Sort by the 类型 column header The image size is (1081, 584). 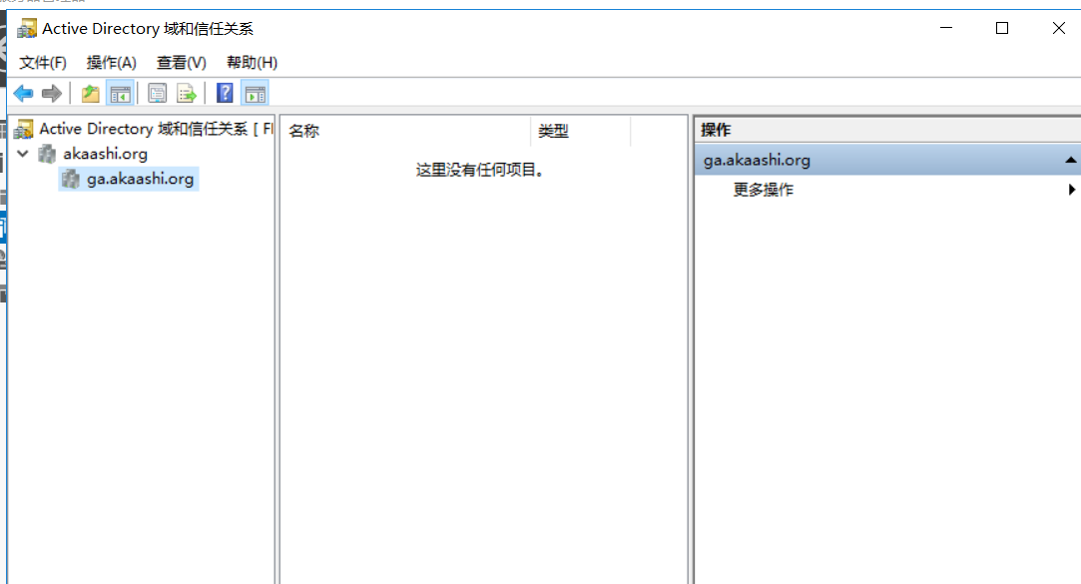(581, 131)
